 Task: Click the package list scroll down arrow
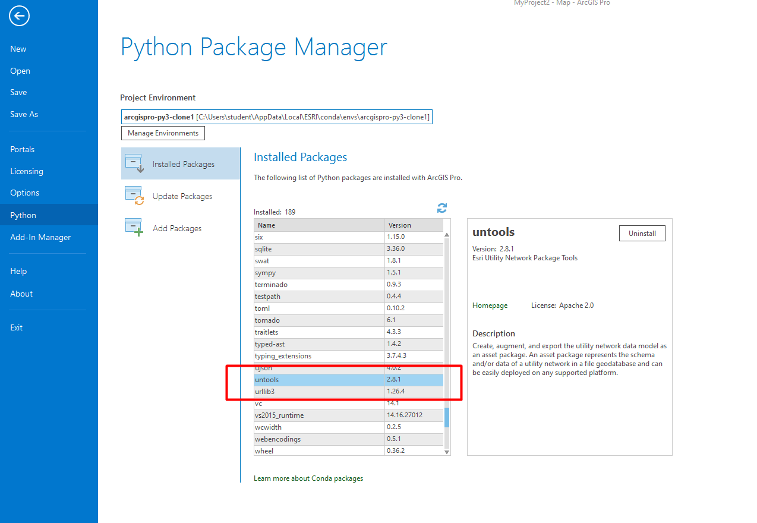pos(447,452)
